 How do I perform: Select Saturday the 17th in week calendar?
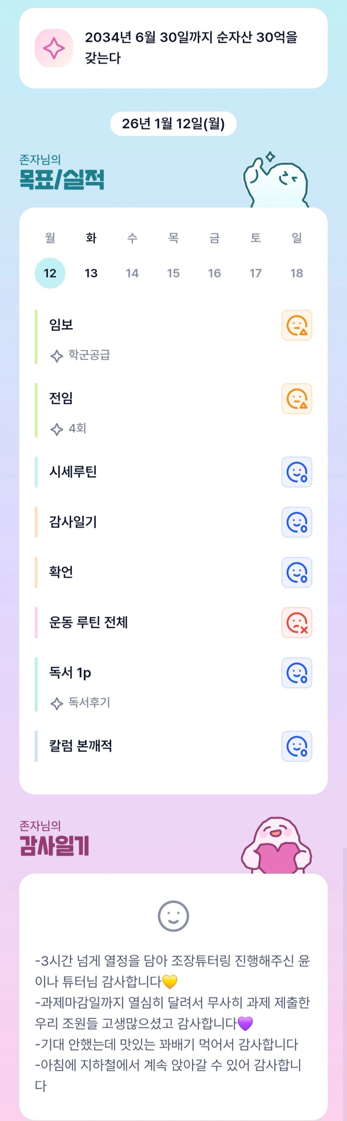tap(256, 273)
